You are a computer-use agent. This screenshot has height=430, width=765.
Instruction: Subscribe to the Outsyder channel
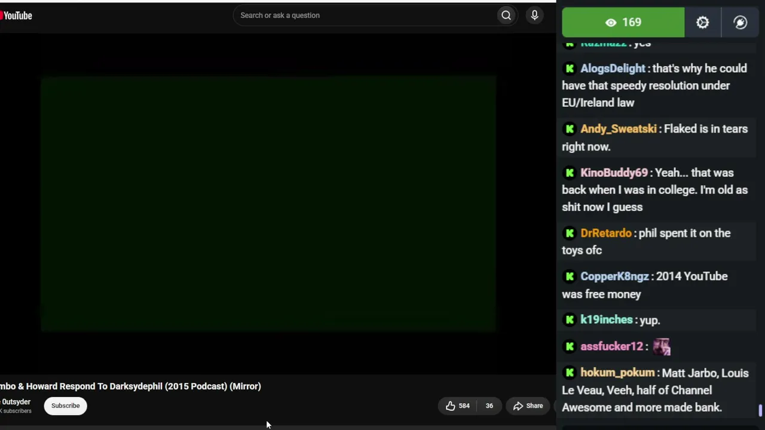pyautogui.click(x=65, y=406)
